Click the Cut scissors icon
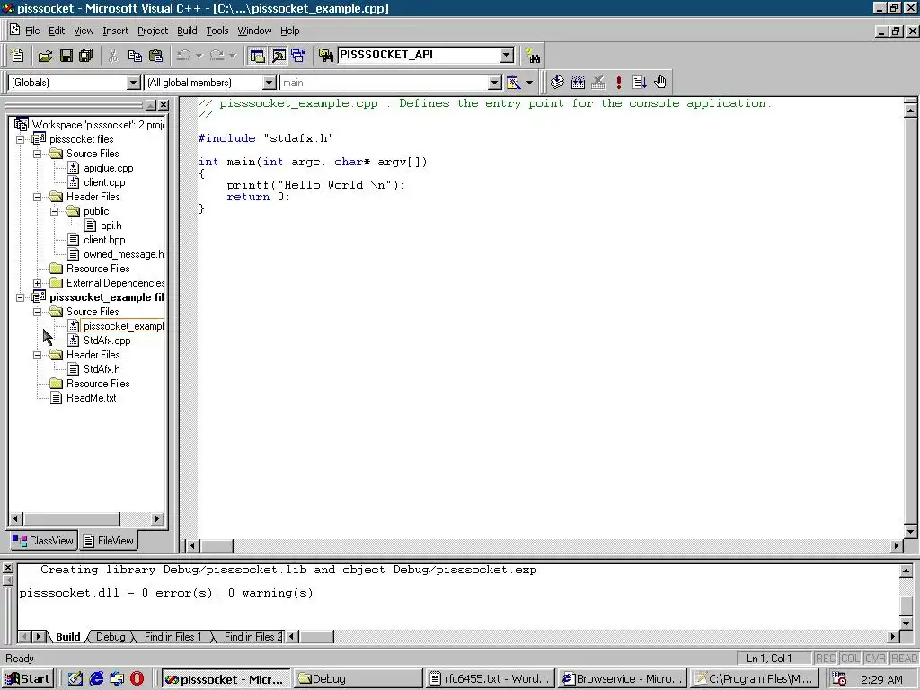920x690 pixels. click(x=113, y=56)
